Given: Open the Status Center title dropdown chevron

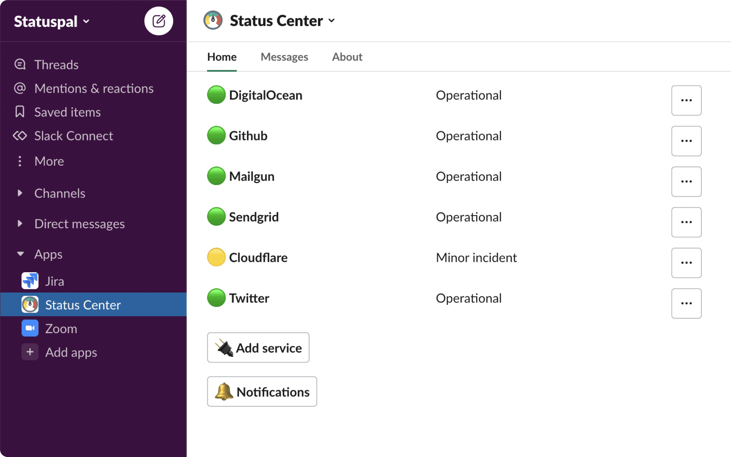Looking at the screenshot, I should 332,21.
